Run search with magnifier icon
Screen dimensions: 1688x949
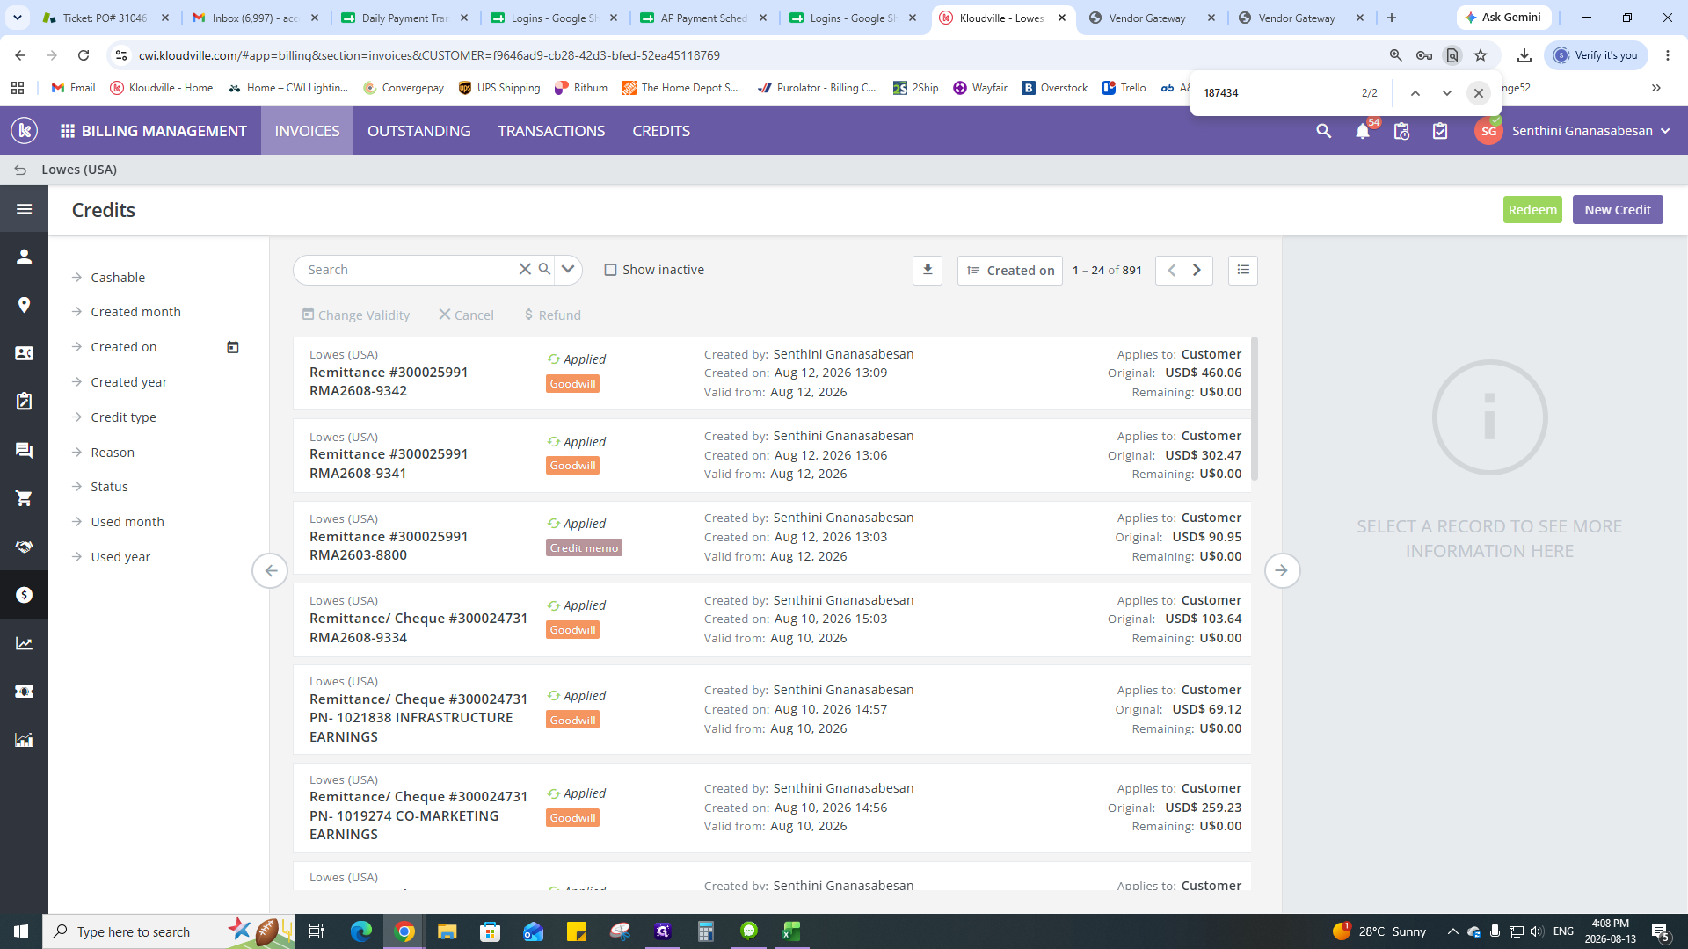pyautogui.click(x=544, y=269)
